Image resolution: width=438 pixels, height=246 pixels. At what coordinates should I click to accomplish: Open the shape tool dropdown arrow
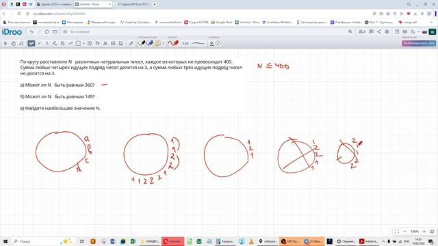(x=83, y=43)
